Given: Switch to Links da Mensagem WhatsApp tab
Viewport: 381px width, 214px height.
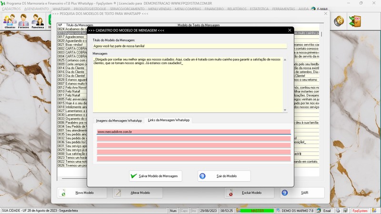Looking at the screenshot, I should [169, 120].
